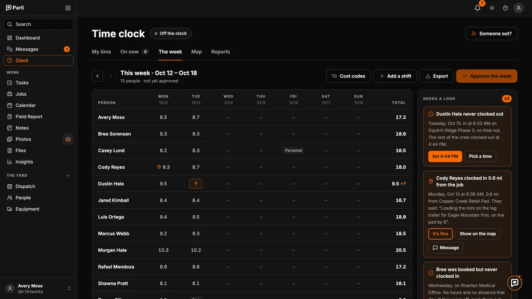Toggle the light/dark theme sun icon
The image size is (532, 299).
[492, 8]
